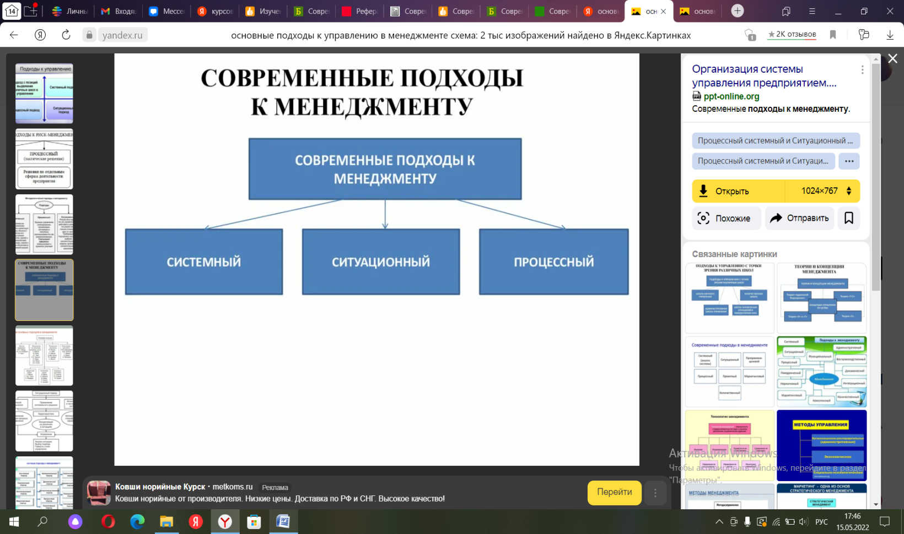This screenshot has height=534, width=904.
Task: Open the 'Подходы к управлению' thumbnail in filmstrip
Action: (44, 94)
